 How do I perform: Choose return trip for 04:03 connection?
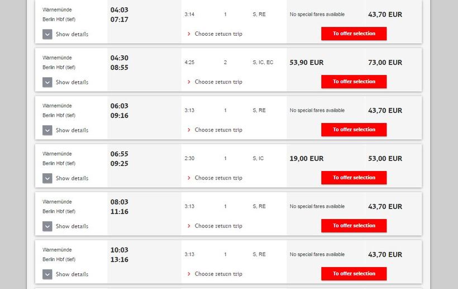pos(218,34)
